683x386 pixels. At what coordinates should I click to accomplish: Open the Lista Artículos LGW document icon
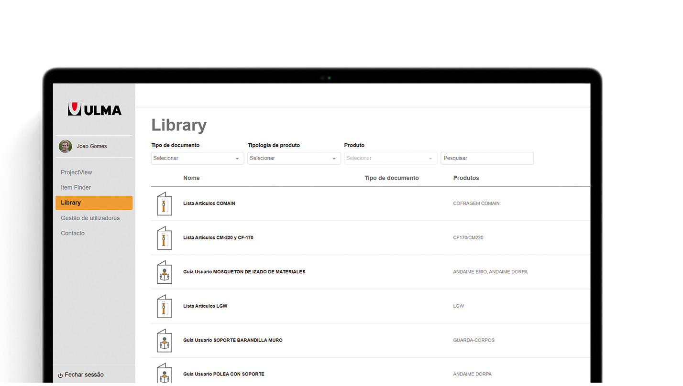(164, 306)
